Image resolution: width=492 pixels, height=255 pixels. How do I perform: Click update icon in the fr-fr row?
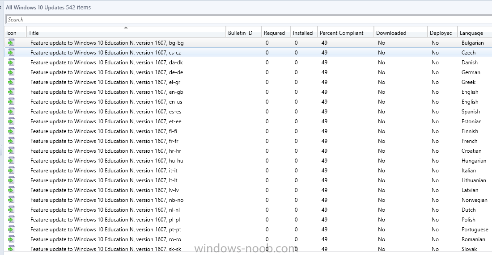(11, 141)
